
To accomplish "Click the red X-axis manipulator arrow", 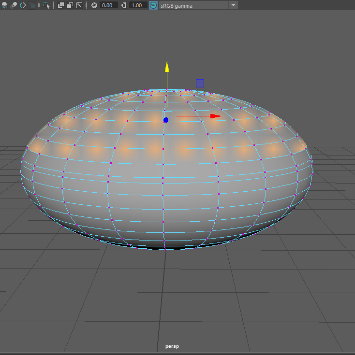I will click(215, 116).
